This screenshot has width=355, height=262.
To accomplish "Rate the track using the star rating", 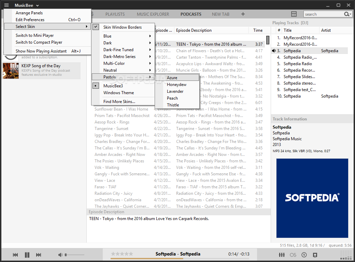I will (x=122, y=254).
